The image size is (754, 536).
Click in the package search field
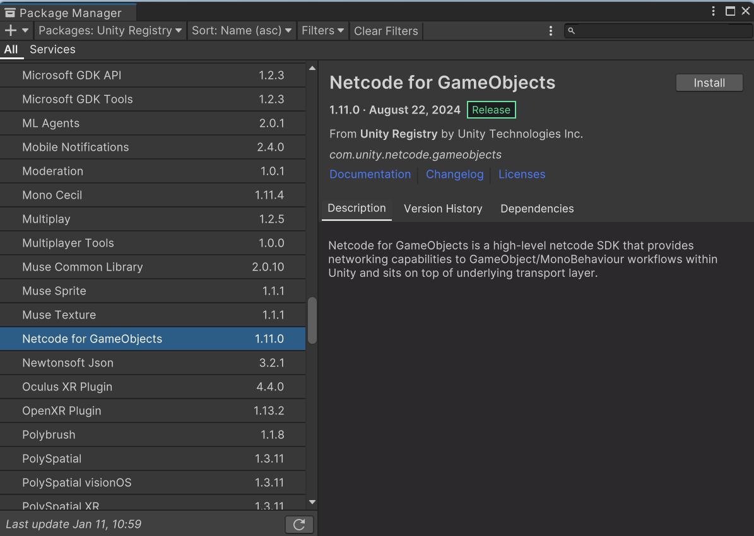click(656, 30)
